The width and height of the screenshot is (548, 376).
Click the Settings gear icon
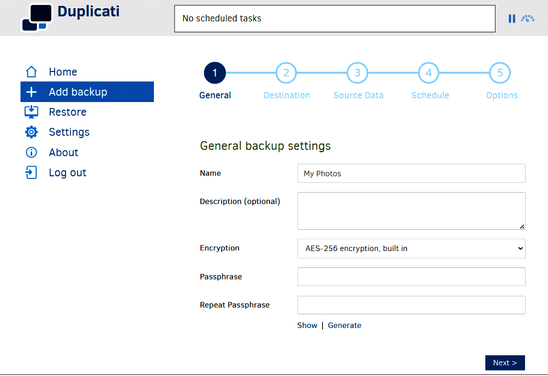(x=32, y=132)
